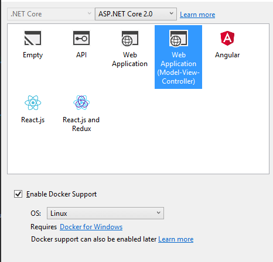
Task: Select the Empty template icon
Action: pos(33,38)
